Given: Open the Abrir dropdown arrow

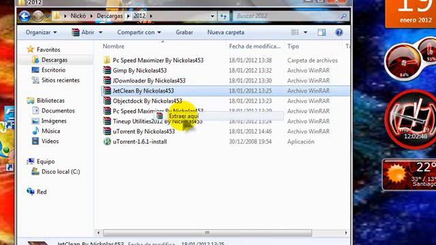Looking at the screenshot, I should click(x=101, y=33).
